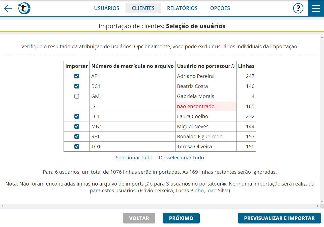This screenshot has width=324, height=227.
Task: Click the 'AP1' matrícula cell
Action: coord(132,76)
